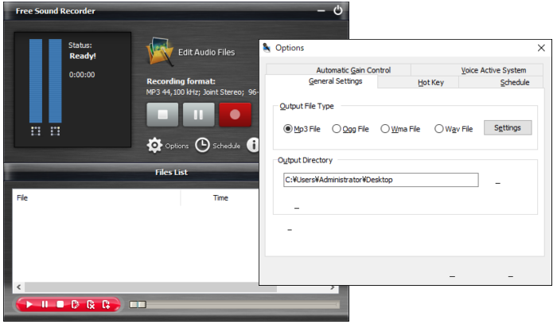The width and height of the screenshot is (557, 324).
Task: Click the Time column header
Action: (x=220, y=198)
